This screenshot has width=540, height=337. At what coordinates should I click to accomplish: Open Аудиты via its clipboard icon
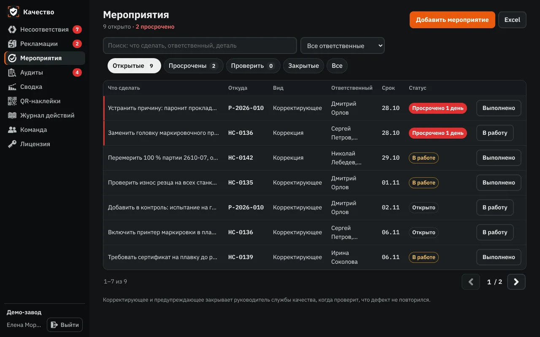[x=12, y=72]
